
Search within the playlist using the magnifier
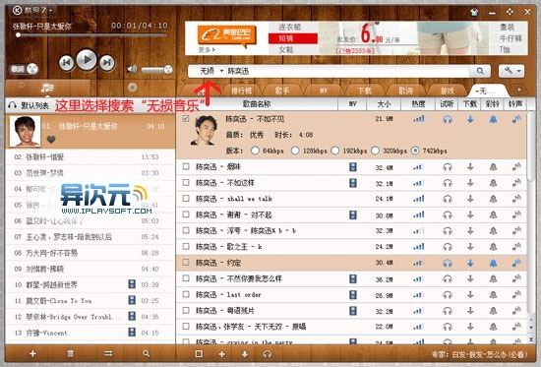pos(147,353)
